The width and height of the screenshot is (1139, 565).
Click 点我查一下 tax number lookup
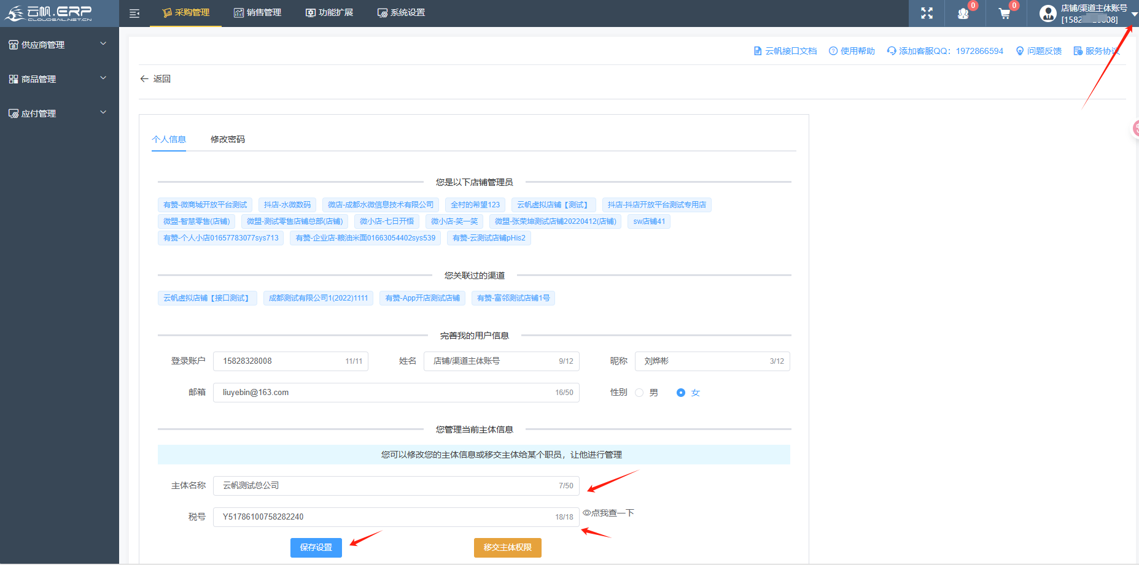[608, 513]
